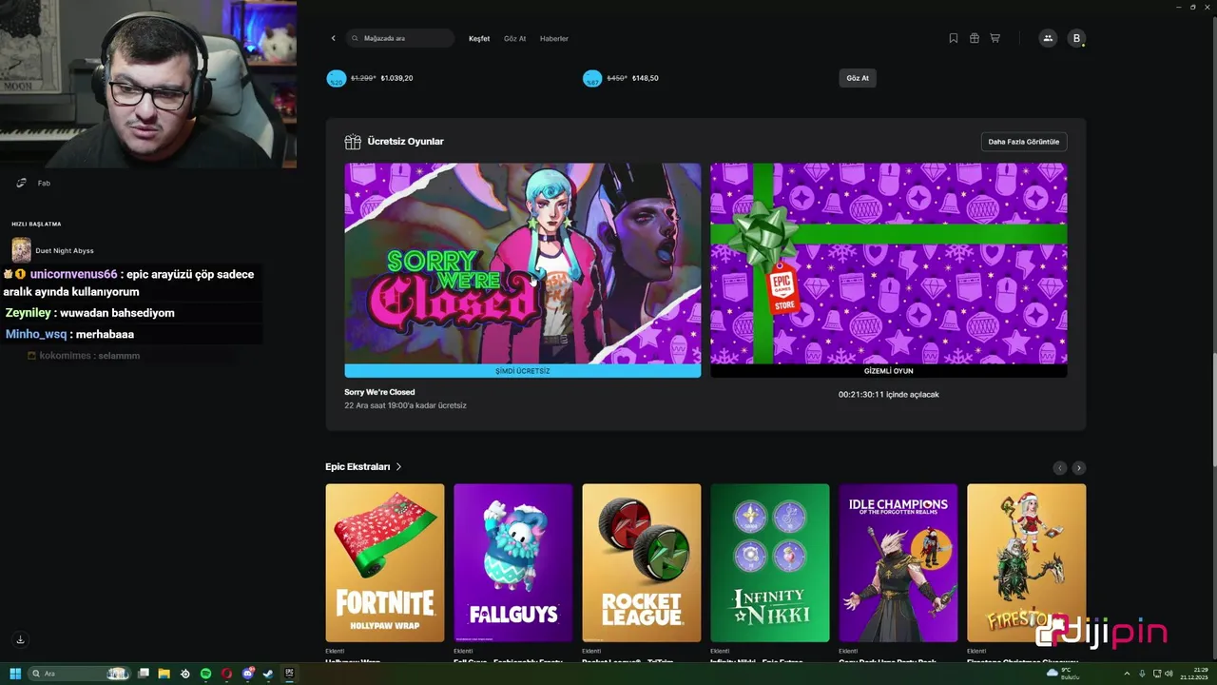Click the microphone icon in the system tray
Image resolution: width=1217 pixels, height=685 pixels.
click(1142, 674)
